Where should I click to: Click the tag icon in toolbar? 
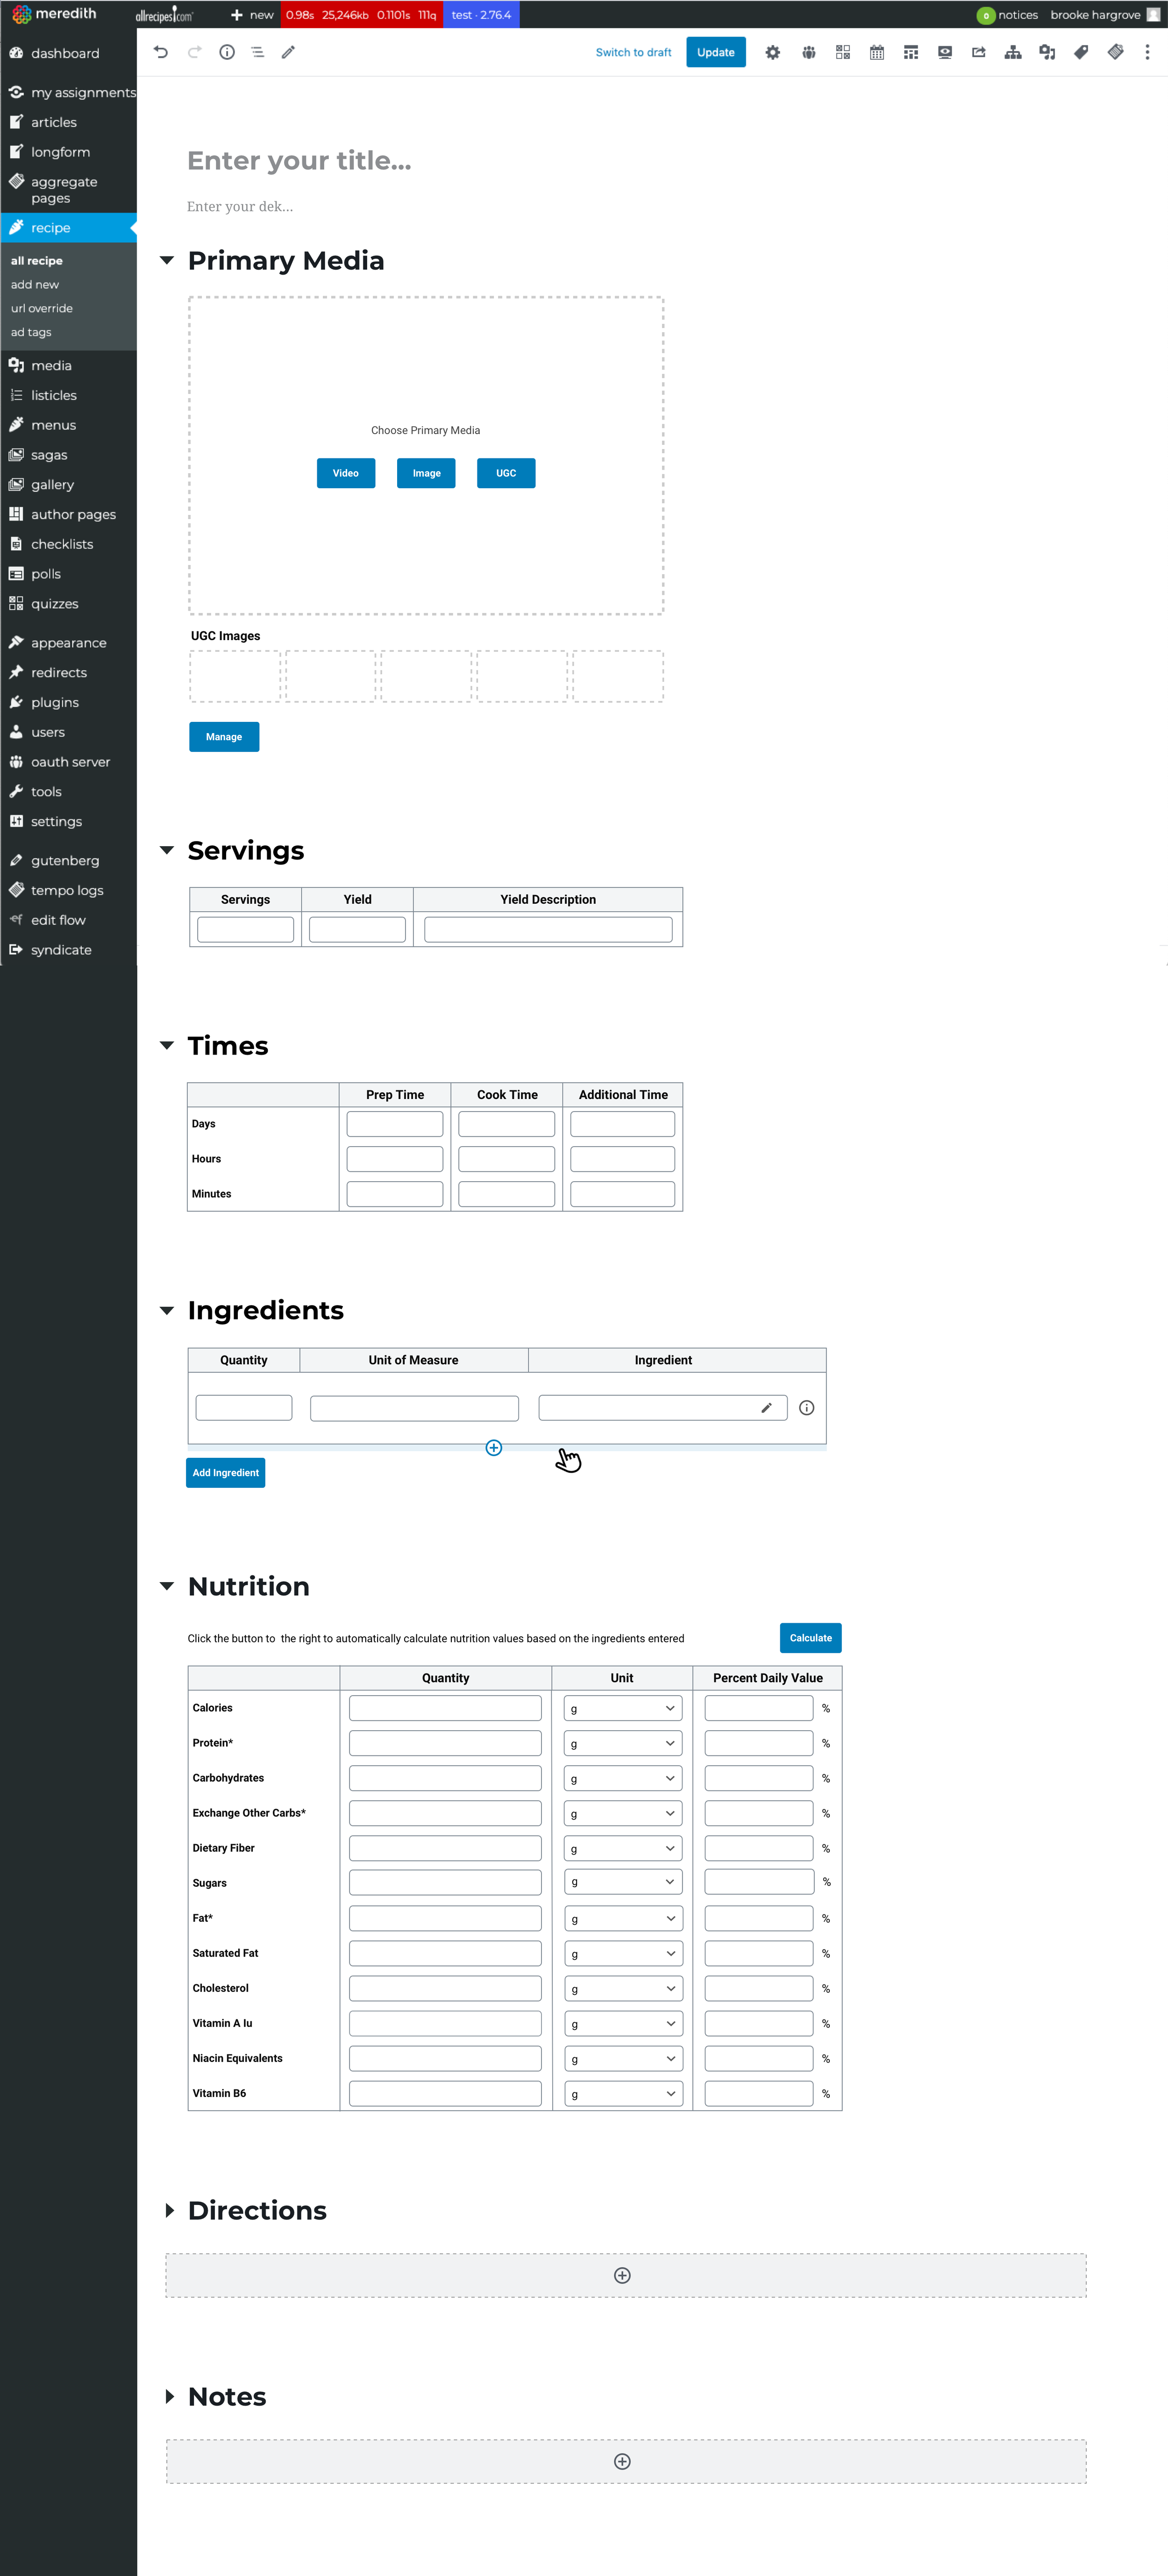pyautogui.click(x=1080, y=52)
